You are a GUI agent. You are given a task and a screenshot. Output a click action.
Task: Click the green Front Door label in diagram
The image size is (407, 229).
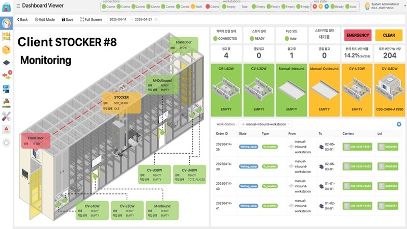[184, 45]
